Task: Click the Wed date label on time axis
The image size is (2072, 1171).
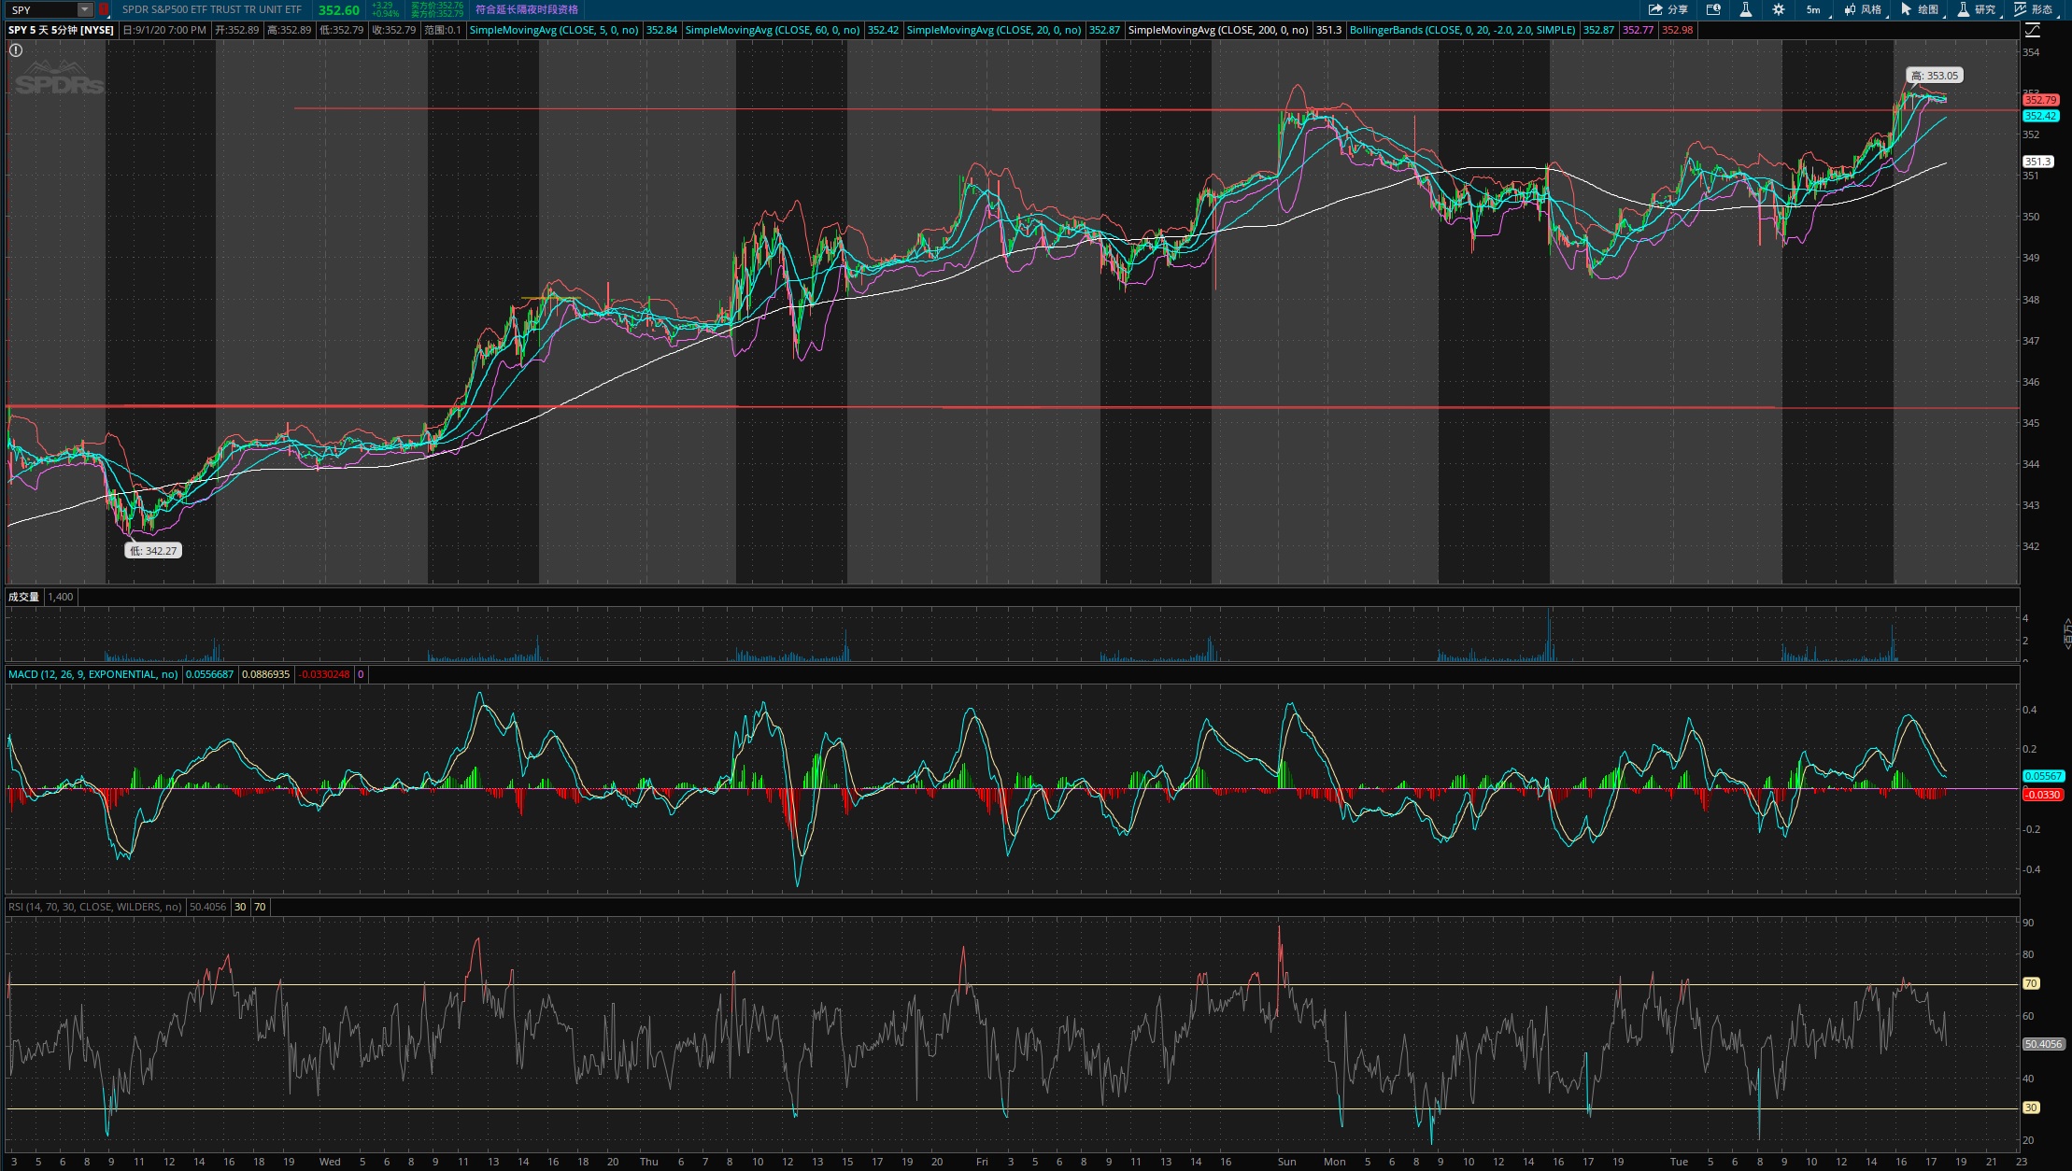Action: (x=330, y=1162)
